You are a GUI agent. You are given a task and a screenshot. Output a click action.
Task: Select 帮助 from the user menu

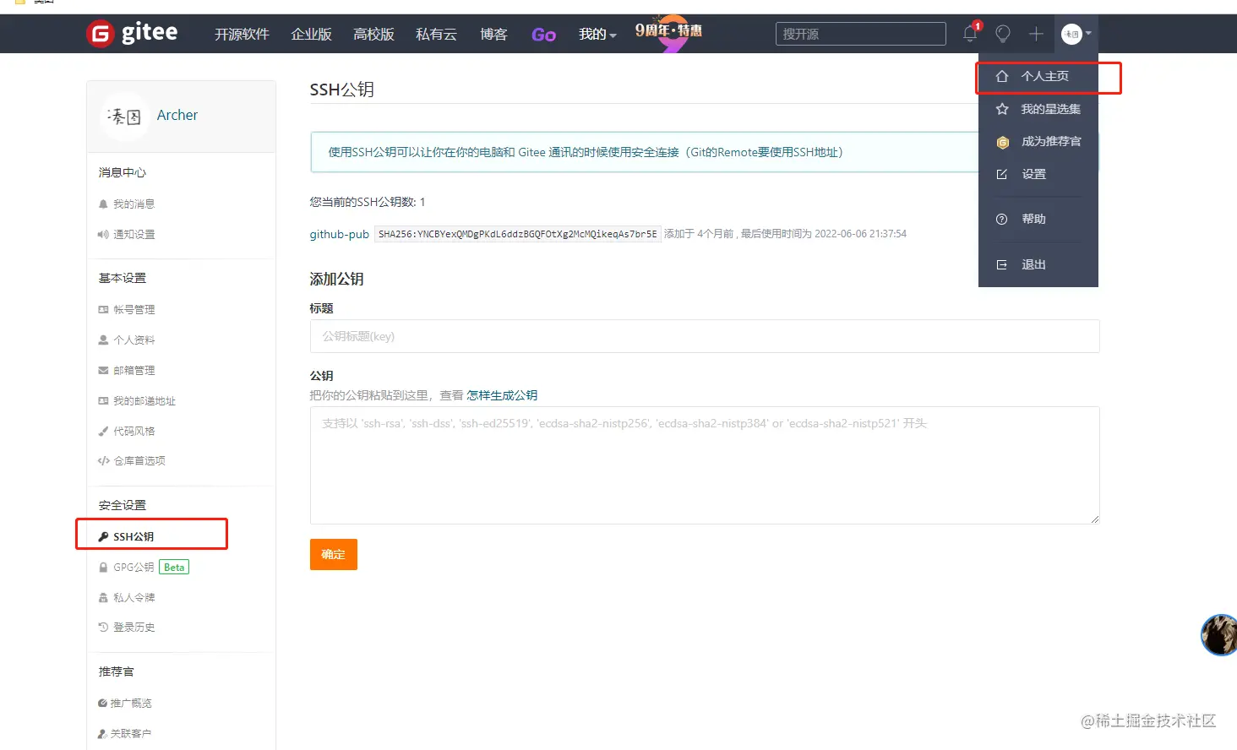[1033, 219]
